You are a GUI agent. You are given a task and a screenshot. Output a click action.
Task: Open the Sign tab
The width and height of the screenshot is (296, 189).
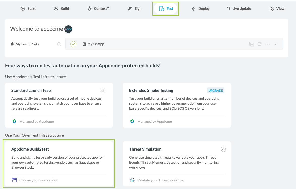(x=135, y=9)
